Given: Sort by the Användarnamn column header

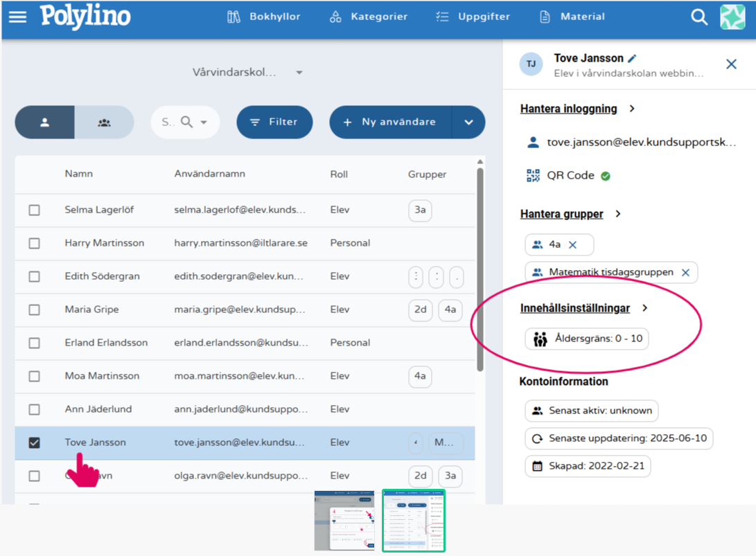Looking at the screenshot, I should (x=210, y=174).
